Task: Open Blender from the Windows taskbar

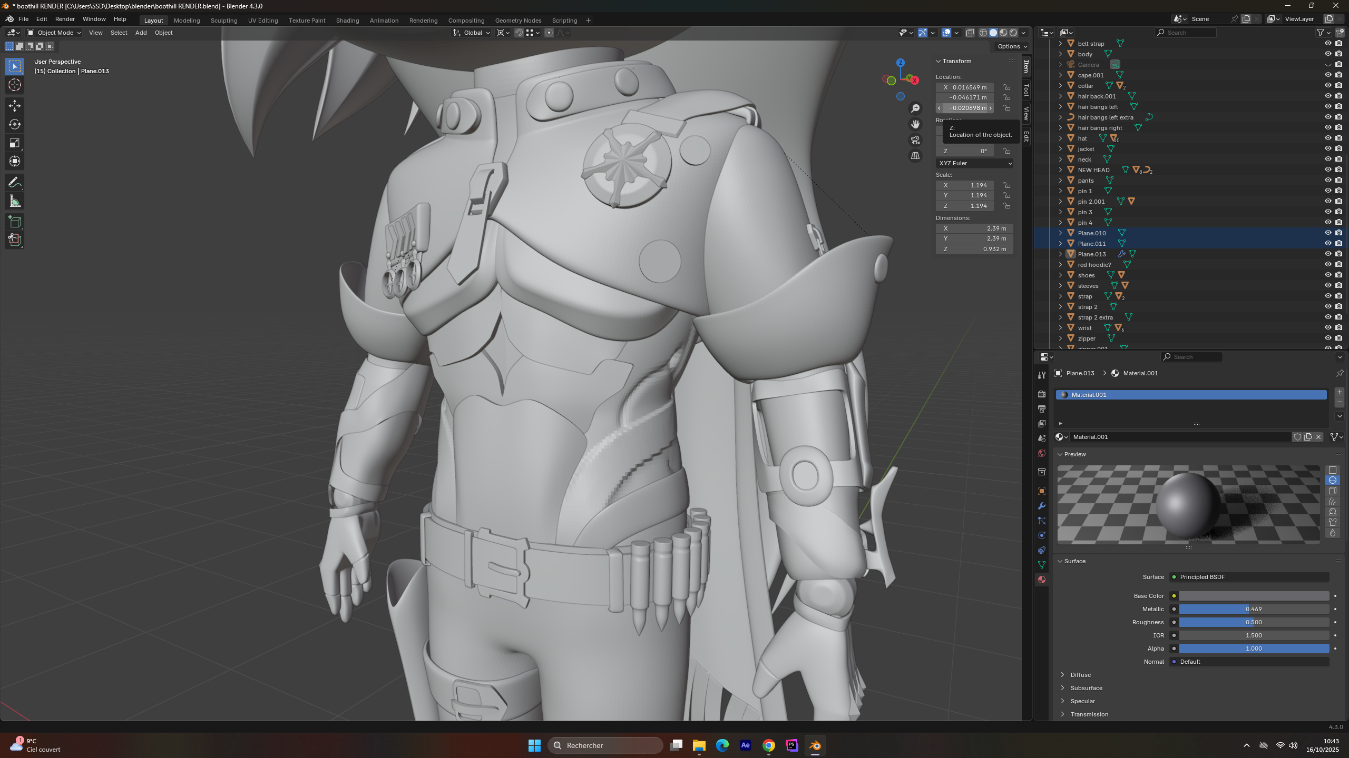Action: click(815, 745)
